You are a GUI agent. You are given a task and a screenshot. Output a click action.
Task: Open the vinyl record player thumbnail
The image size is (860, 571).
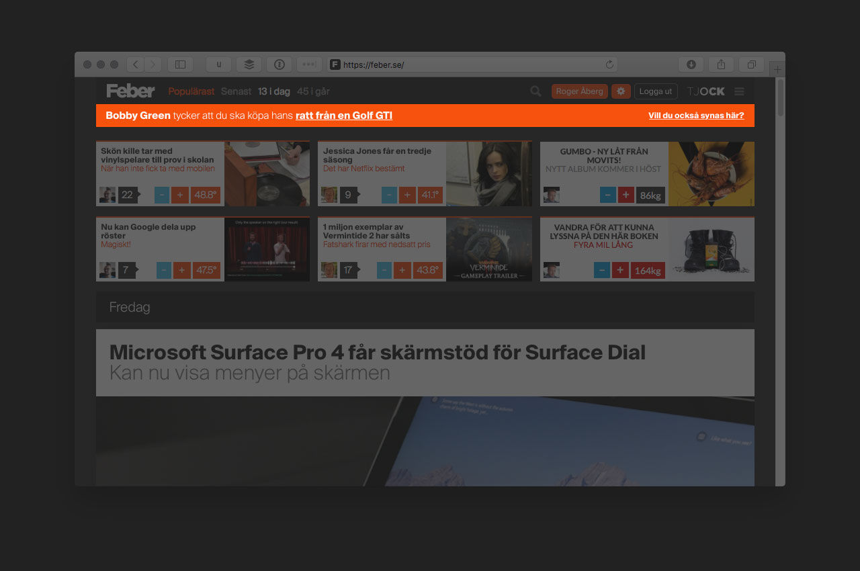point(267,174)
